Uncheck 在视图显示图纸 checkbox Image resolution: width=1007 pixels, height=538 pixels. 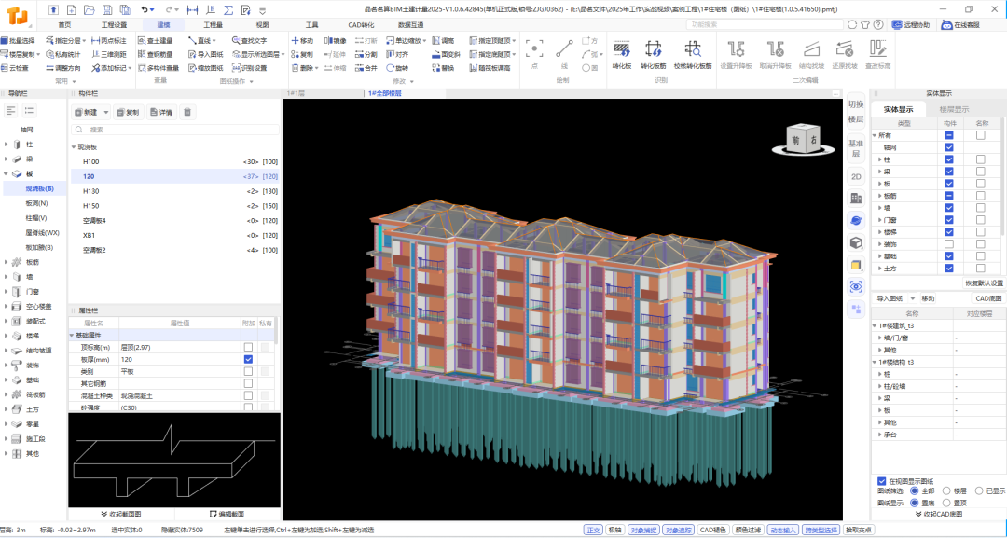pyautogui.click(x=881, y=480)
